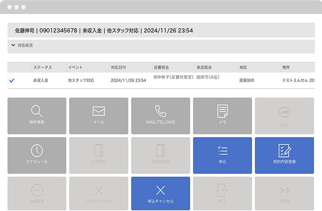
Task: Collapse the 対応状況 section
Action: pos(13,45)
